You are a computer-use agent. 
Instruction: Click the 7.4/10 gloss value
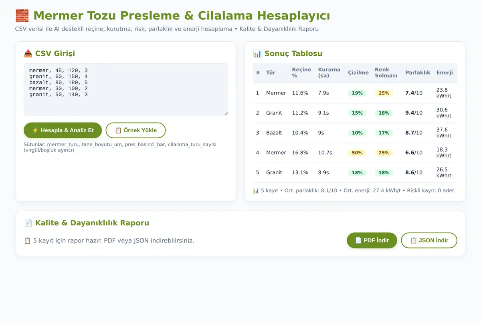[414, 93]
